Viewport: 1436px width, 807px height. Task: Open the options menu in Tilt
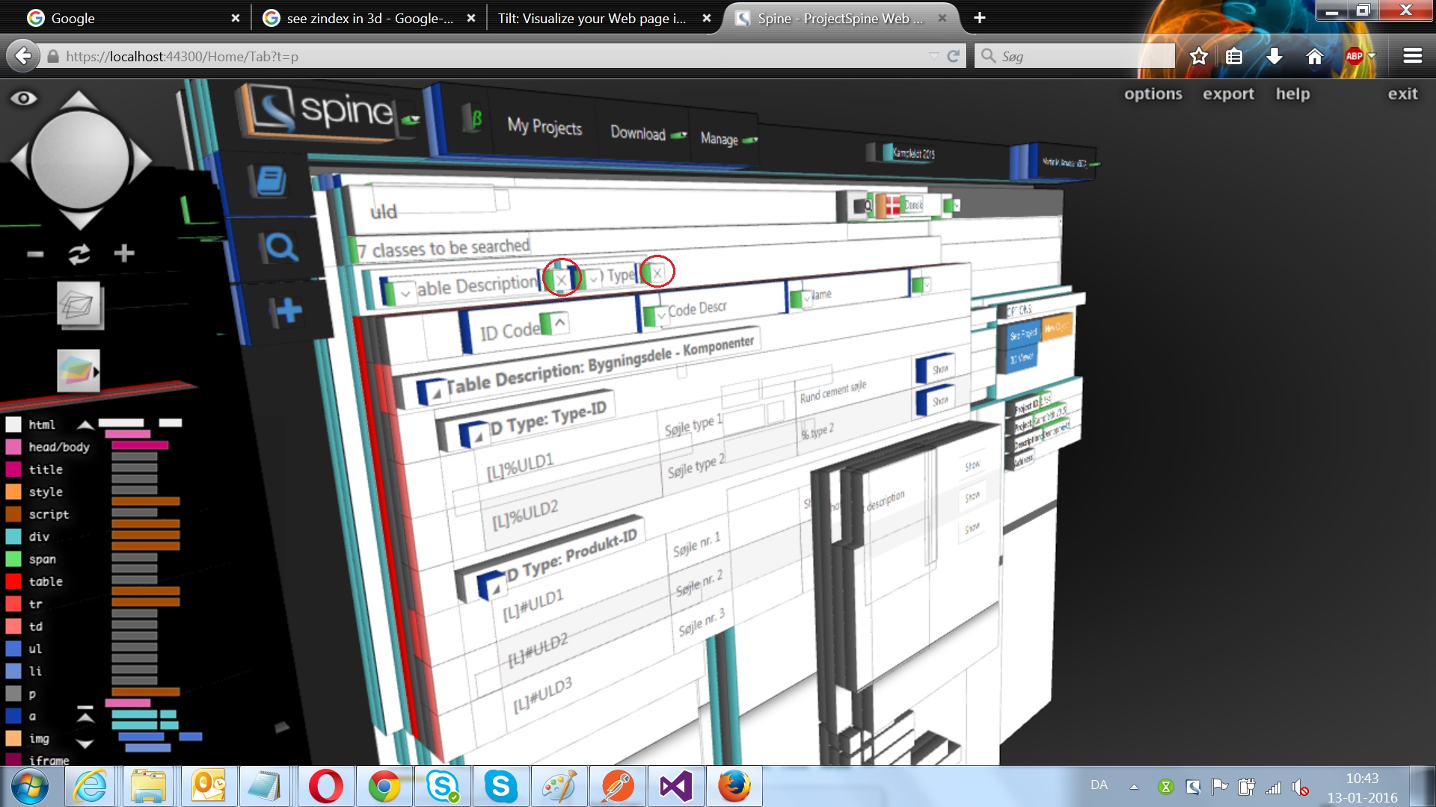coord(1153,94)
